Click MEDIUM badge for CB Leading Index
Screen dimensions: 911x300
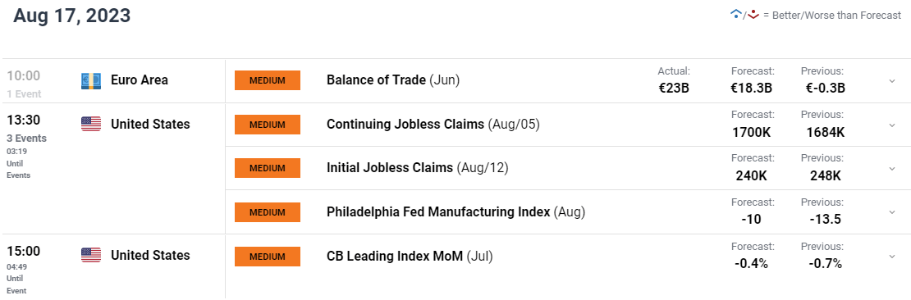(x=268, y=256)
